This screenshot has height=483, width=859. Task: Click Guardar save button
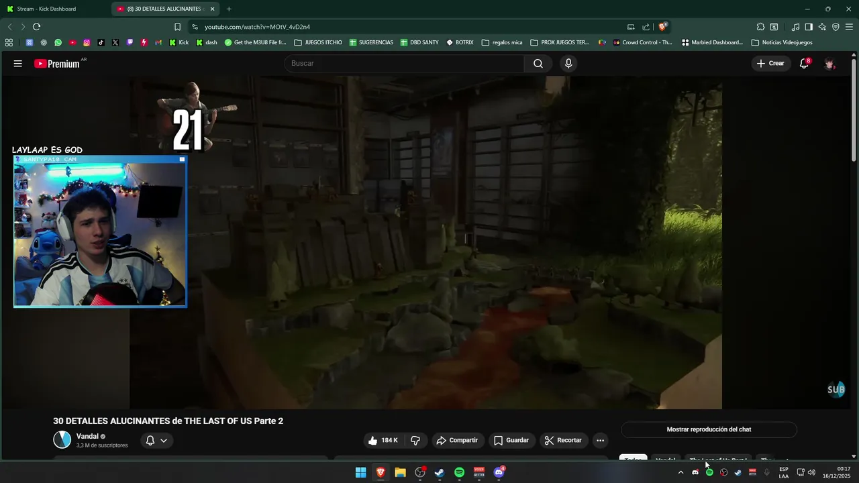(x=511, y=440)
